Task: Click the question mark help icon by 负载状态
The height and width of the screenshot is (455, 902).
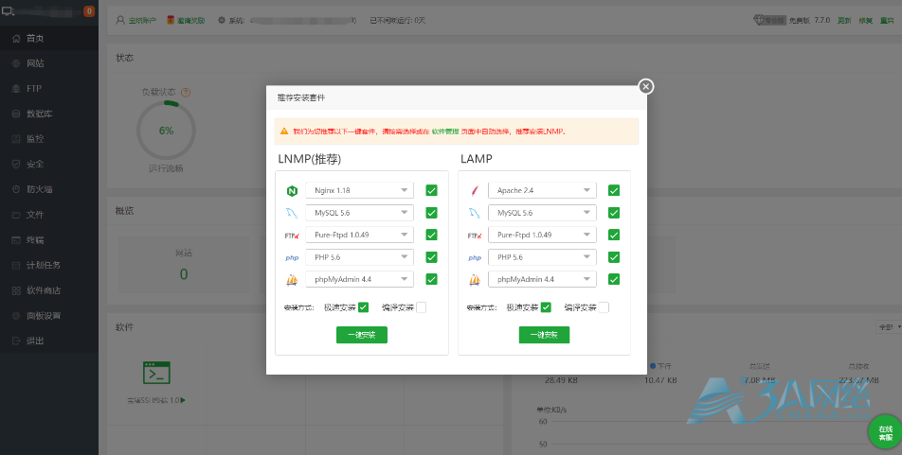Action: 186,92
